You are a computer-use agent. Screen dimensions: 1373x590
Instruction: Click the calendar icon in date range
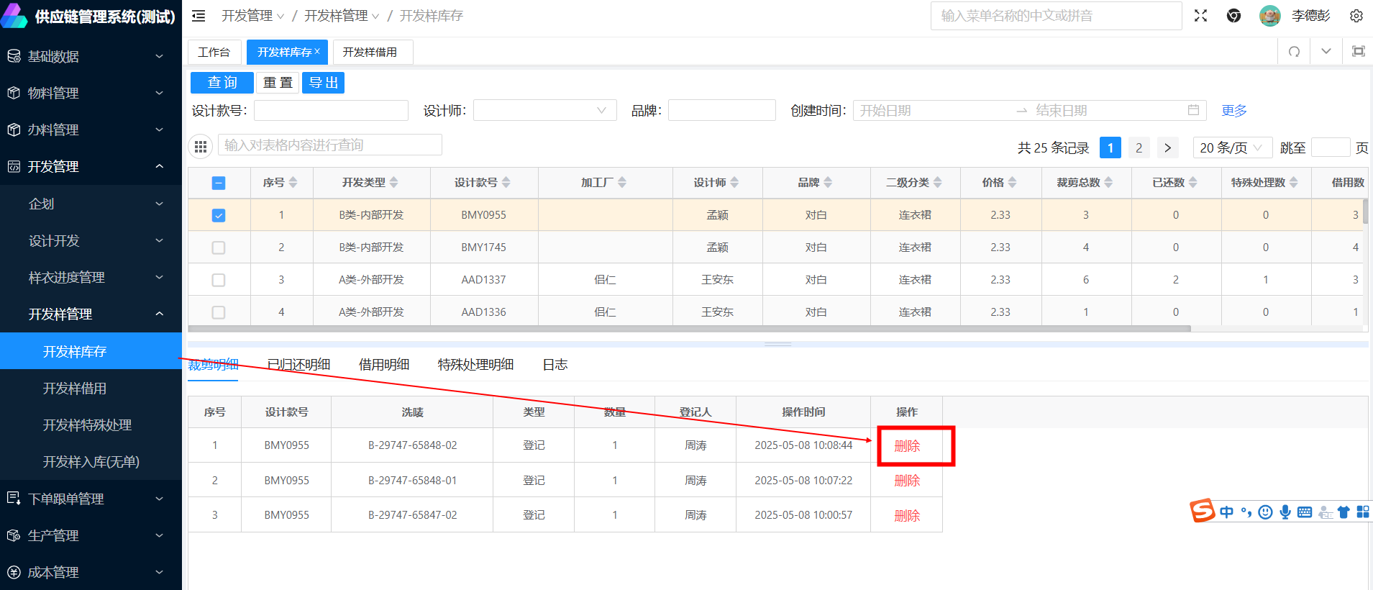pos(1193,110)
